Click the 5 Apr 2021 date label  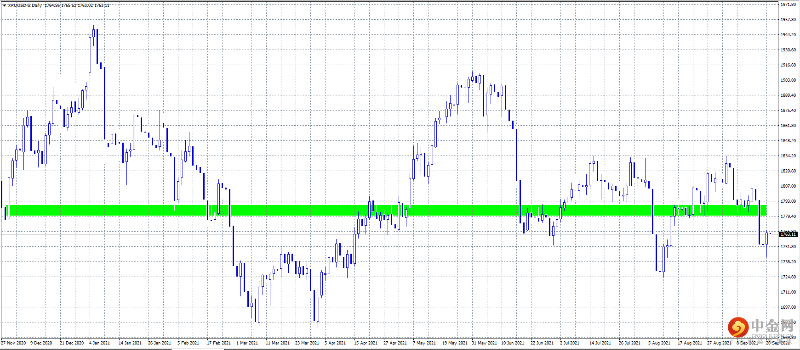click(x=335, y=343)
